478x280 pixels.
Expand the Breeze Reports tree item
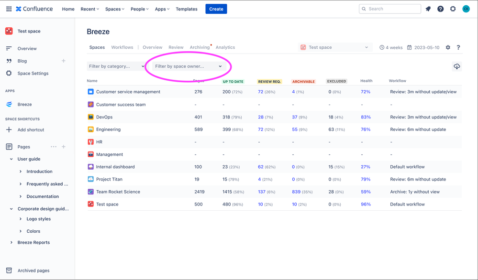[11, 242]
